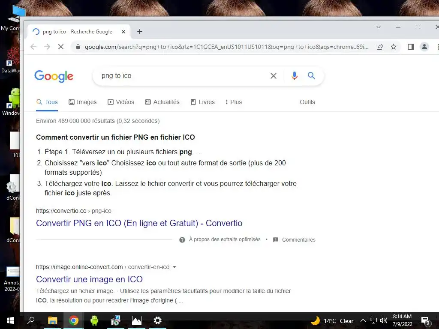
Task: Click the heading Comment convertir un fichier PNG
Action: pyautogui.click(x=115, y=138)
